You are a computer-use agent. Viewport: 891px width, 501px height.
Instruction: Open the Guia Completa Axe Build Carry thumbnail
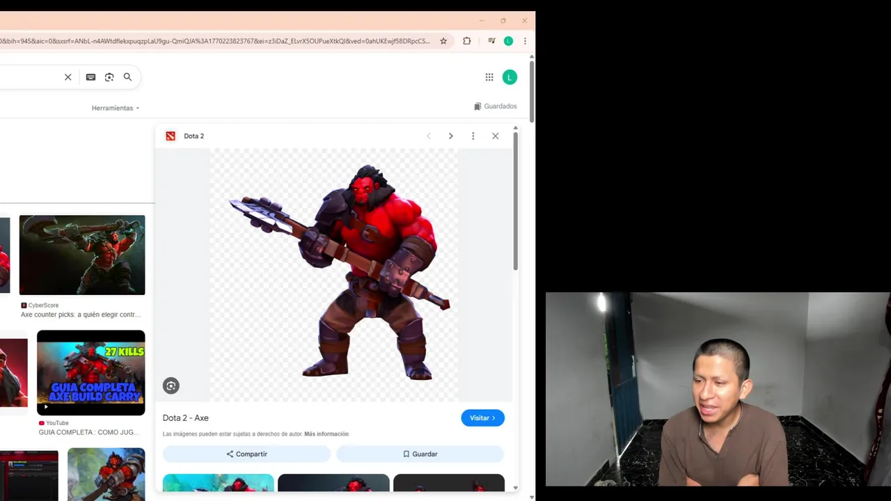(x=91, y=373)
